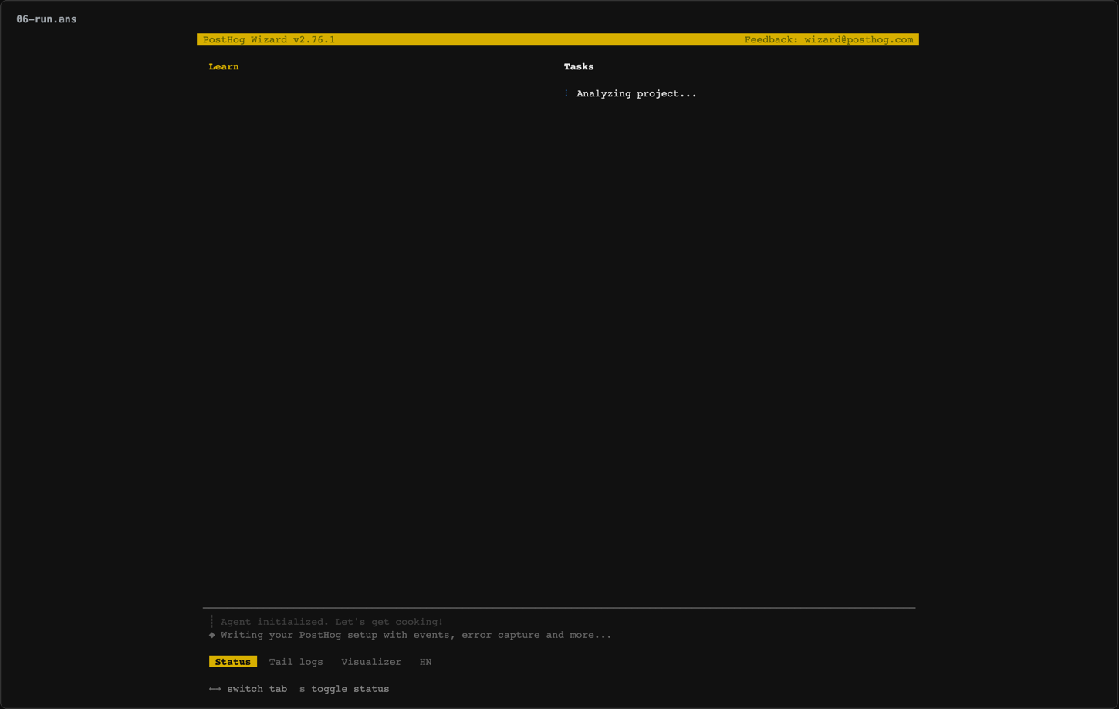Click the diamond bullet before Writing your PostHog setup
This screenshot has width=1119, height=709.
[x=212, y=635]
